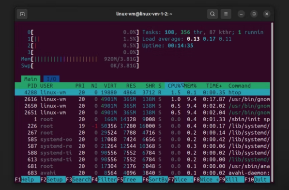The height and width of the screenshot is (190, 289).
Task: Minimize the terminal window
Action: tap(241, 14)
